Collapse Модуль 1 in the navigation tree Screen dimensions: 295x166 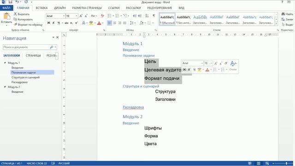5,63
